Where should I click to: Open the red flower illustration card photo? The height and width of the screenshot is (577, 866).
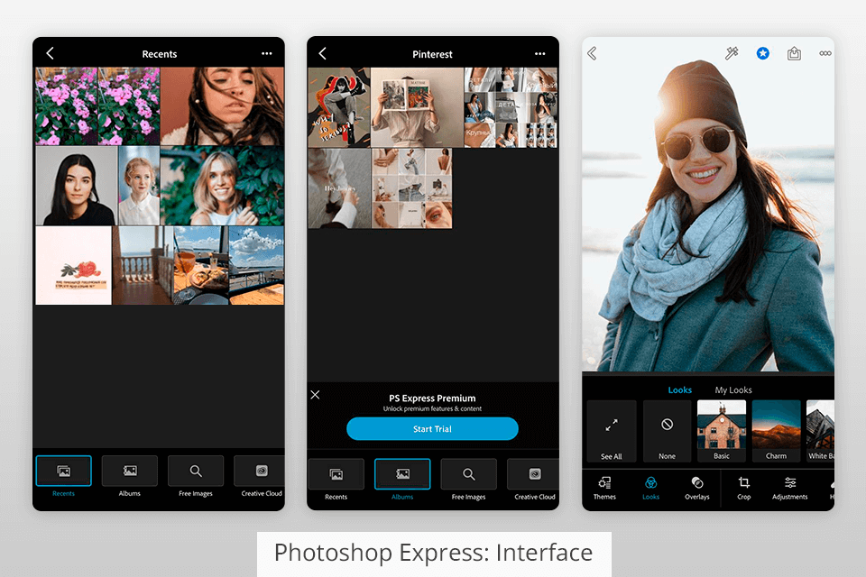pyautogui.click(x=73, y=266)
